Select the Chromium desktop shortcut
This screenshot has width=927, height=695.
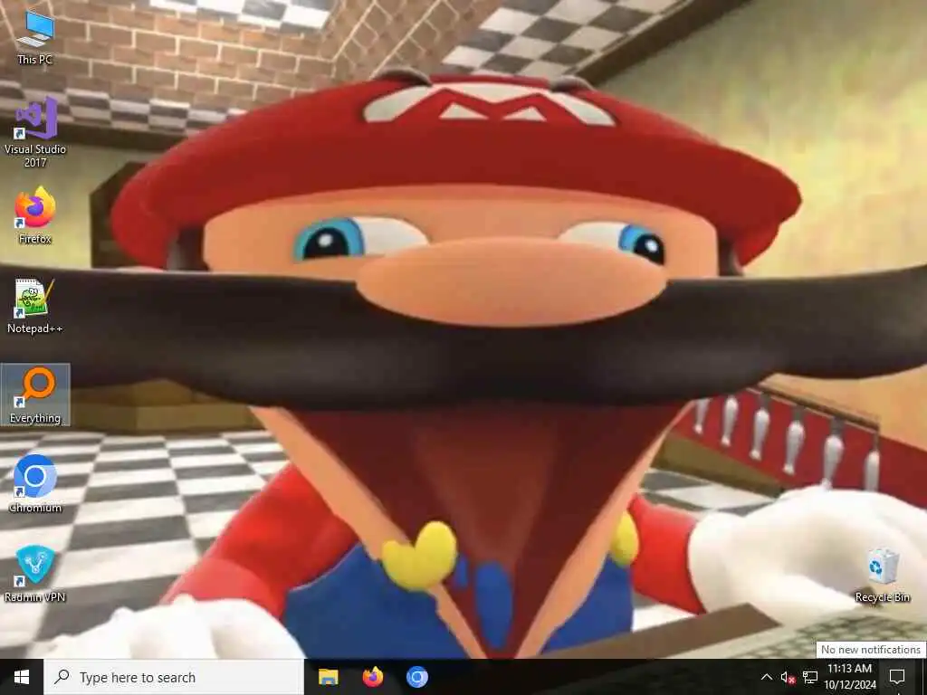tap(35, 484)
